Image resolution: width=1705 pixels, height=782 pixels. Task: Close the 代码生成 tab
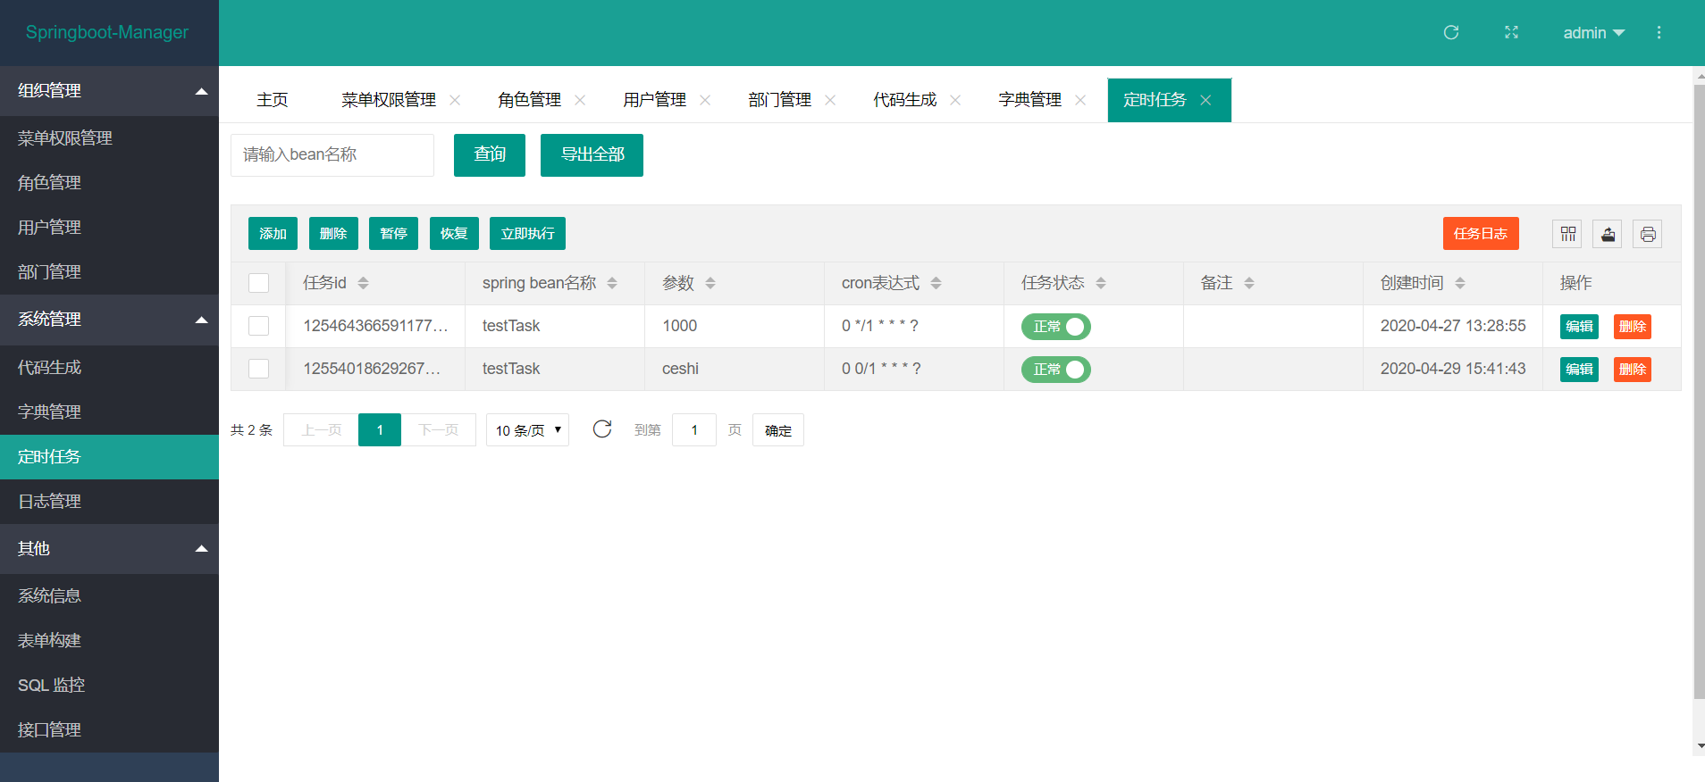point(955,100)
